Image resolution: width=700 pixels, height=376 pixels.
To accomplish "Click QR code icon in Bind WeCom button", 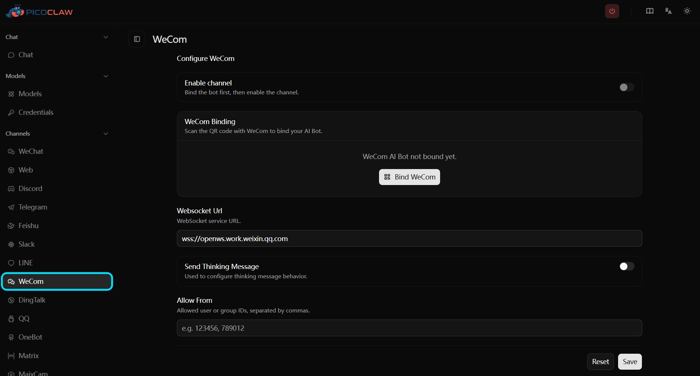I will pos(387,177).
